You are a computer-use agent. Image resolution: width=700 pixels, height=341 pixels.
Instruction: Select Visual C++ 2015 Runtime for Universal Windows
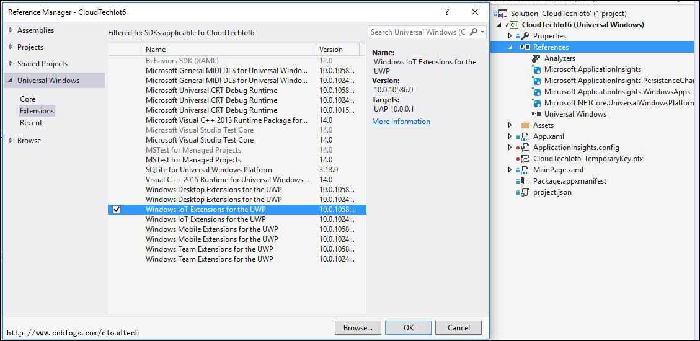[237, 179]
